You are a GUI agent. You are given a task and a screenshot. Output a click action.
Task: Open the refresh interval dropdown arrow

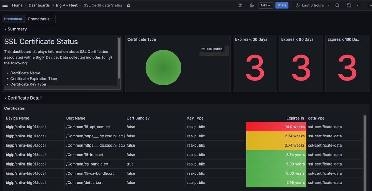pyautogui.click(x=358, y=5)
